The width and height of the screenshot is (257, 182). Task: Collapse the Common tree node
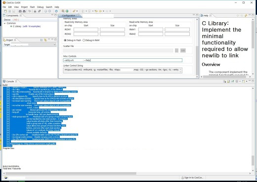point(4,23)
